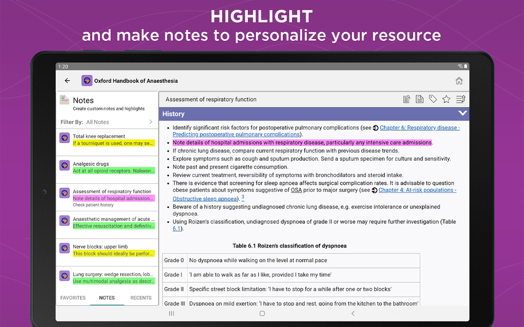This screenshot has height=327, width=524.
Task: Click the cross-reference arrow before Chapter 4 link
Action: pos(374,190)
